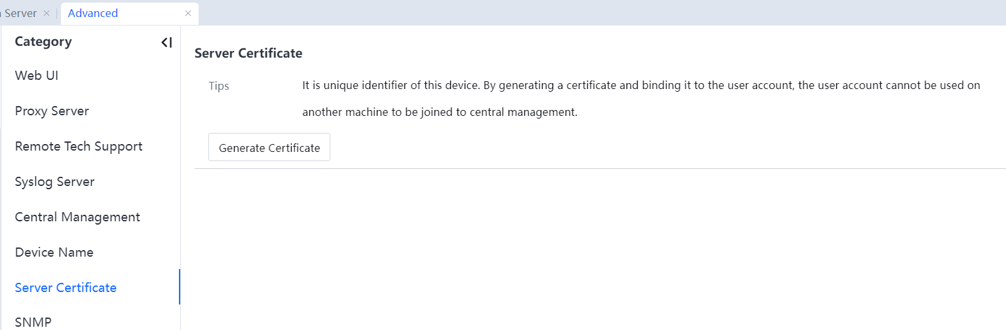The image size is (1006, 330).
Task: Select the Device Name category
Action: pos(54,252)
